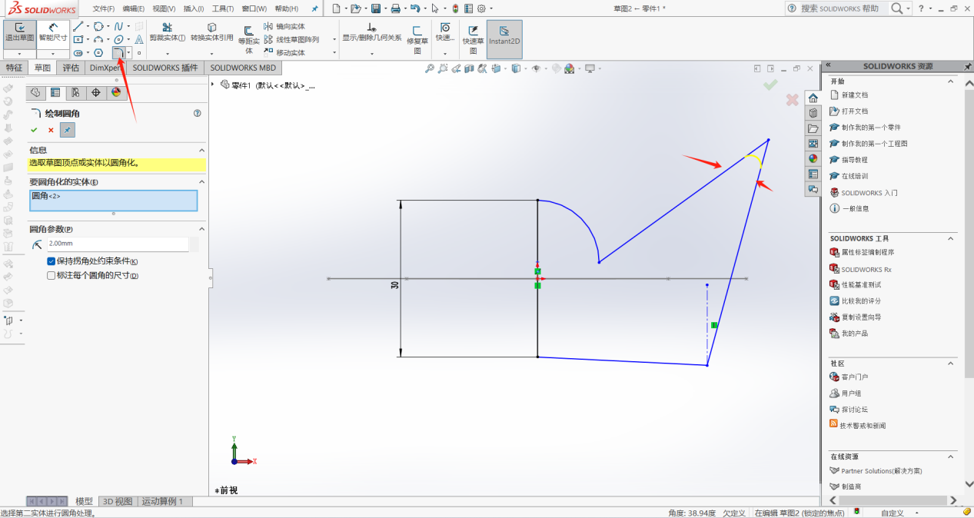Toggle Dimension each fillet (标注每个圆角的尺寸) checkbox

coord(52,275)
